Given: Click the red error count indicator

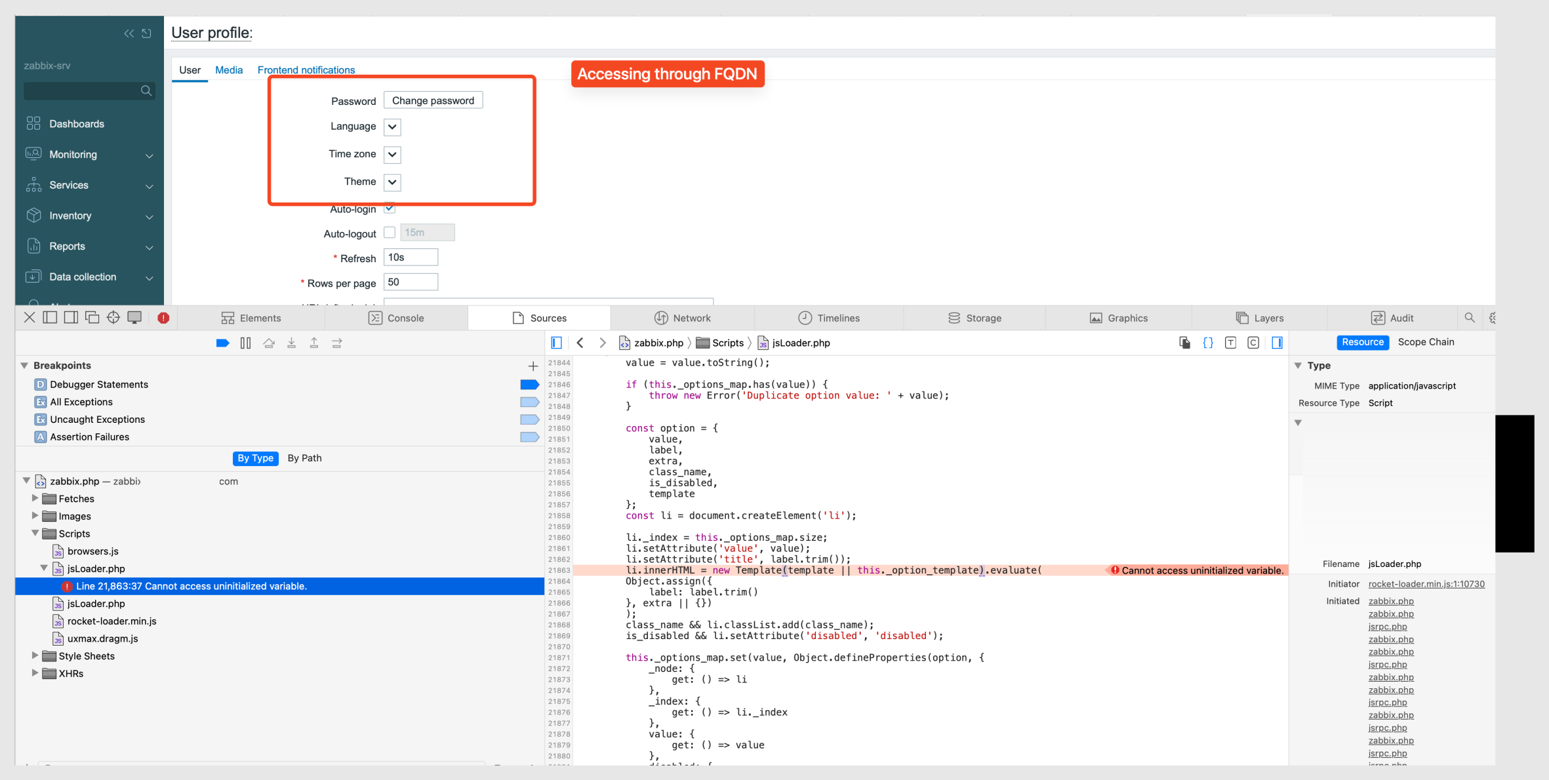Looking at the screenshot, I should pos(163,318).
